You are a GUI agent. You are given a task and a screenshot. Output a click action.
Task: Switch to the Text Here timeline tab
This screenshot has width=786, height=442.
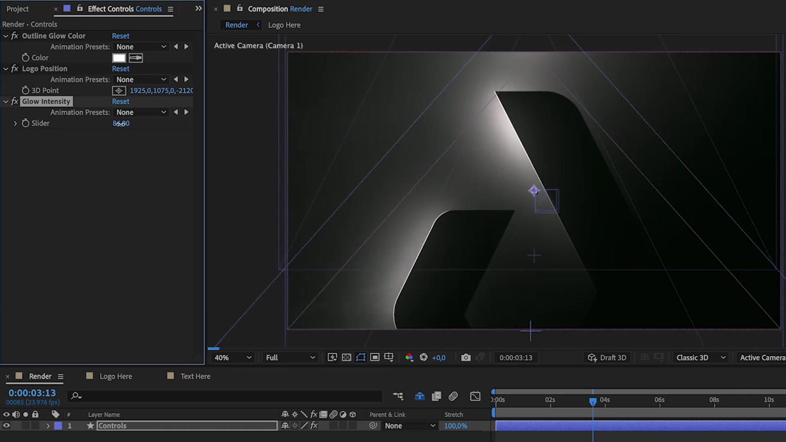(195, 376)
